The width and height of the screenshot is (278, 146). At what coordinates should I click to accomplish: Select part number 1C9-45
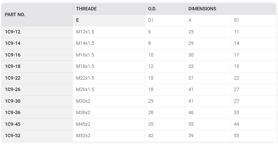pyautogui.click(x=13, y=124)
